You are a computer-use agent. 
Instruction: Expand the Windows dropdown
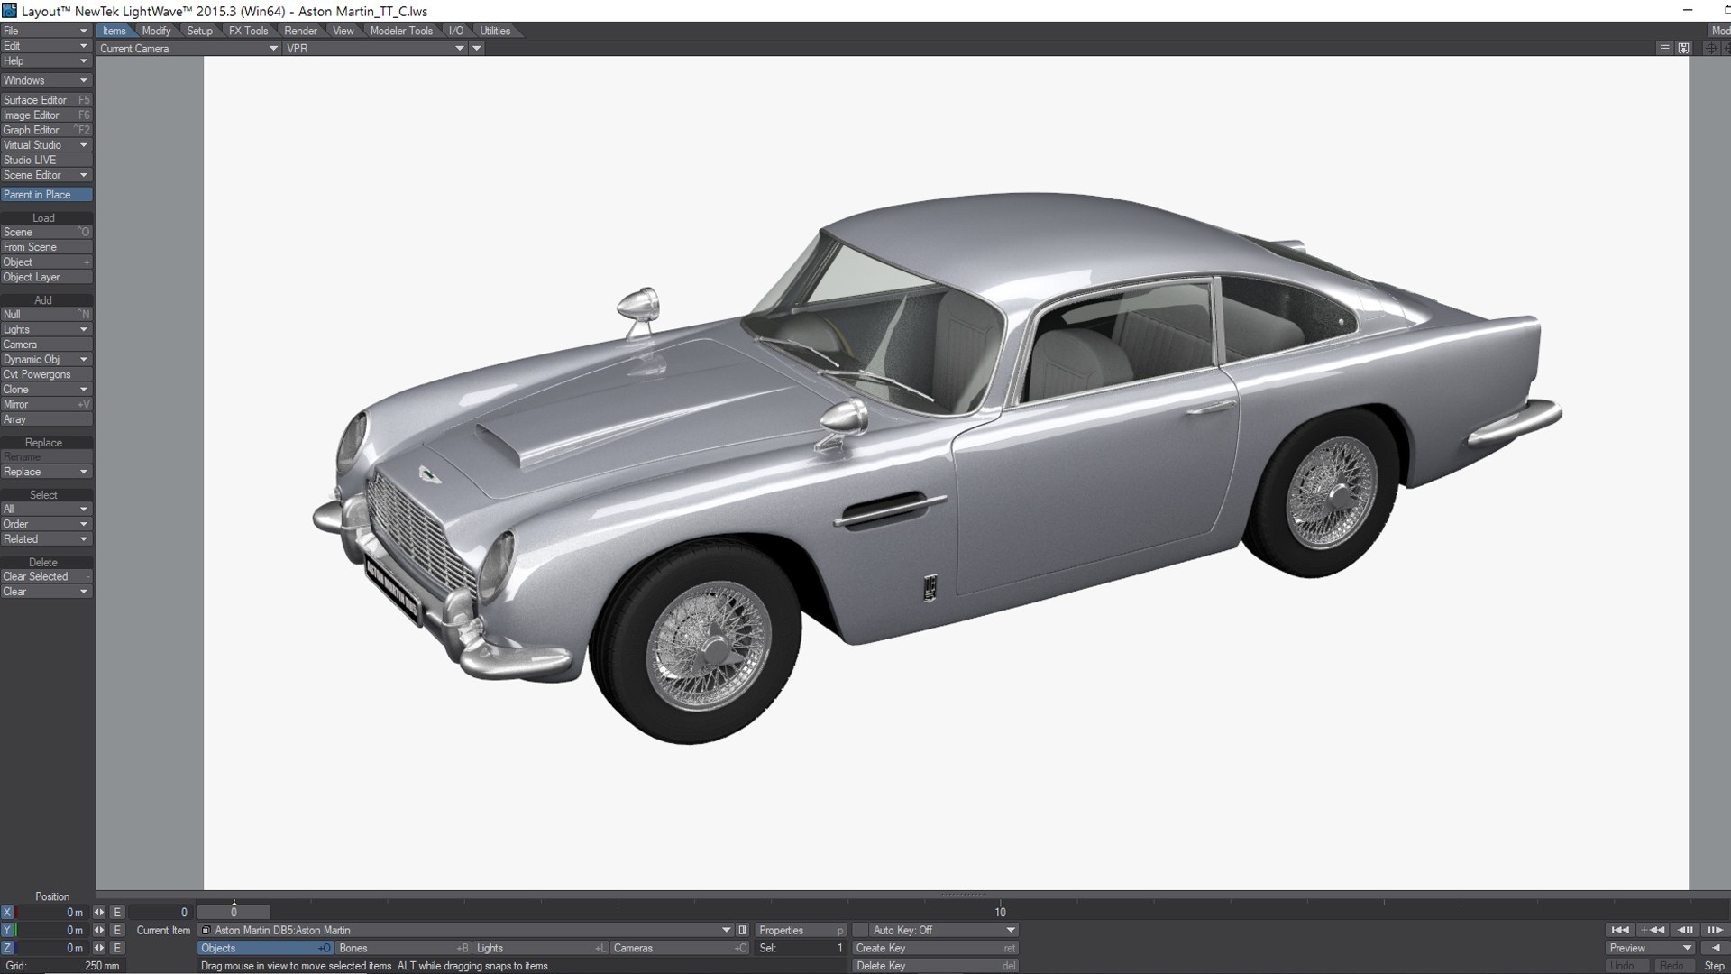[x=46, y=80]
